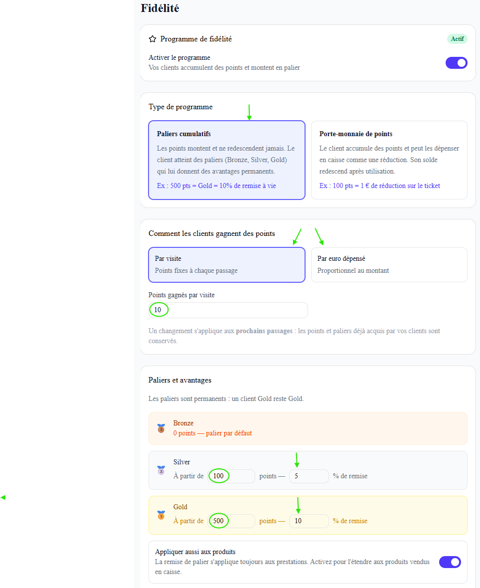Viewport: 480px width, 588px height.
Task: Click the Silver points threshold field
Action: coord(231,476)
